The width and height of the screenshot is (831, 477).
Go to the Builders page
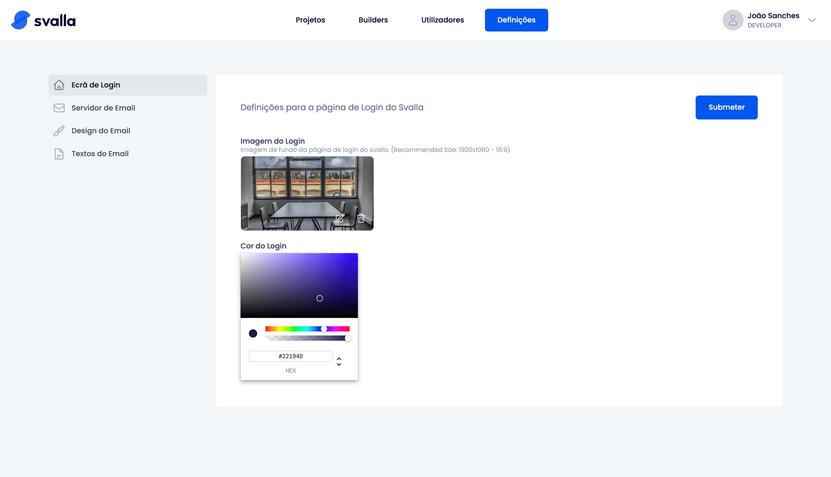[x=373, y=20]
